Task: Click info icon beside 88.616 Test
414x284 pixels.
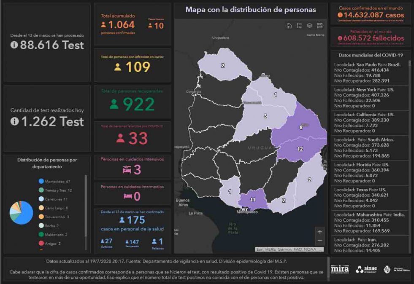Action: pos(14,45)
